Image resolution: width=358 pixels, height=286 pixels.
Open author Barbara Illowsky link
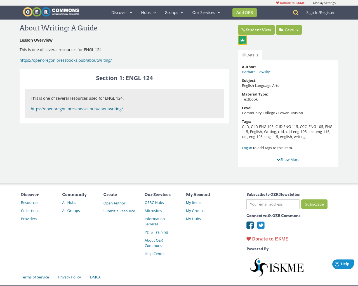point(256,72)
